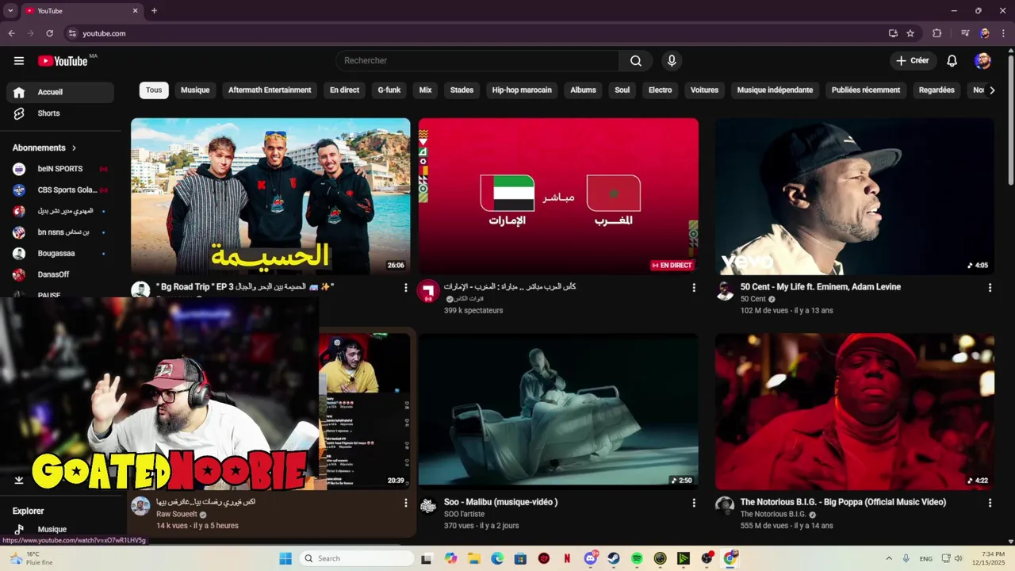The width and height of the screenshot is (1015, 571).
Task: Open the live Morocco vs Emirates thumbnail
Action: click(x=558, y=196)
